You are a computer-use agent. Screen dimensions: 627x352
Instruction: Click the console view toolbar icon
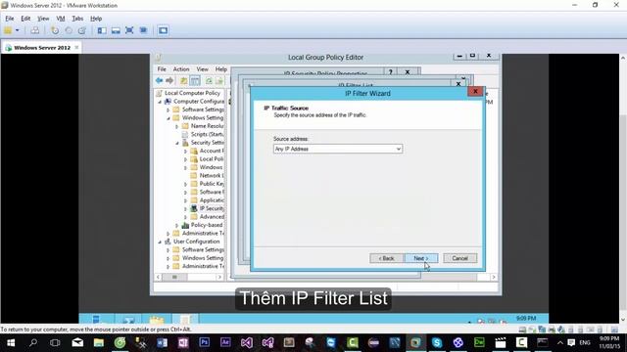coord(163,30)
